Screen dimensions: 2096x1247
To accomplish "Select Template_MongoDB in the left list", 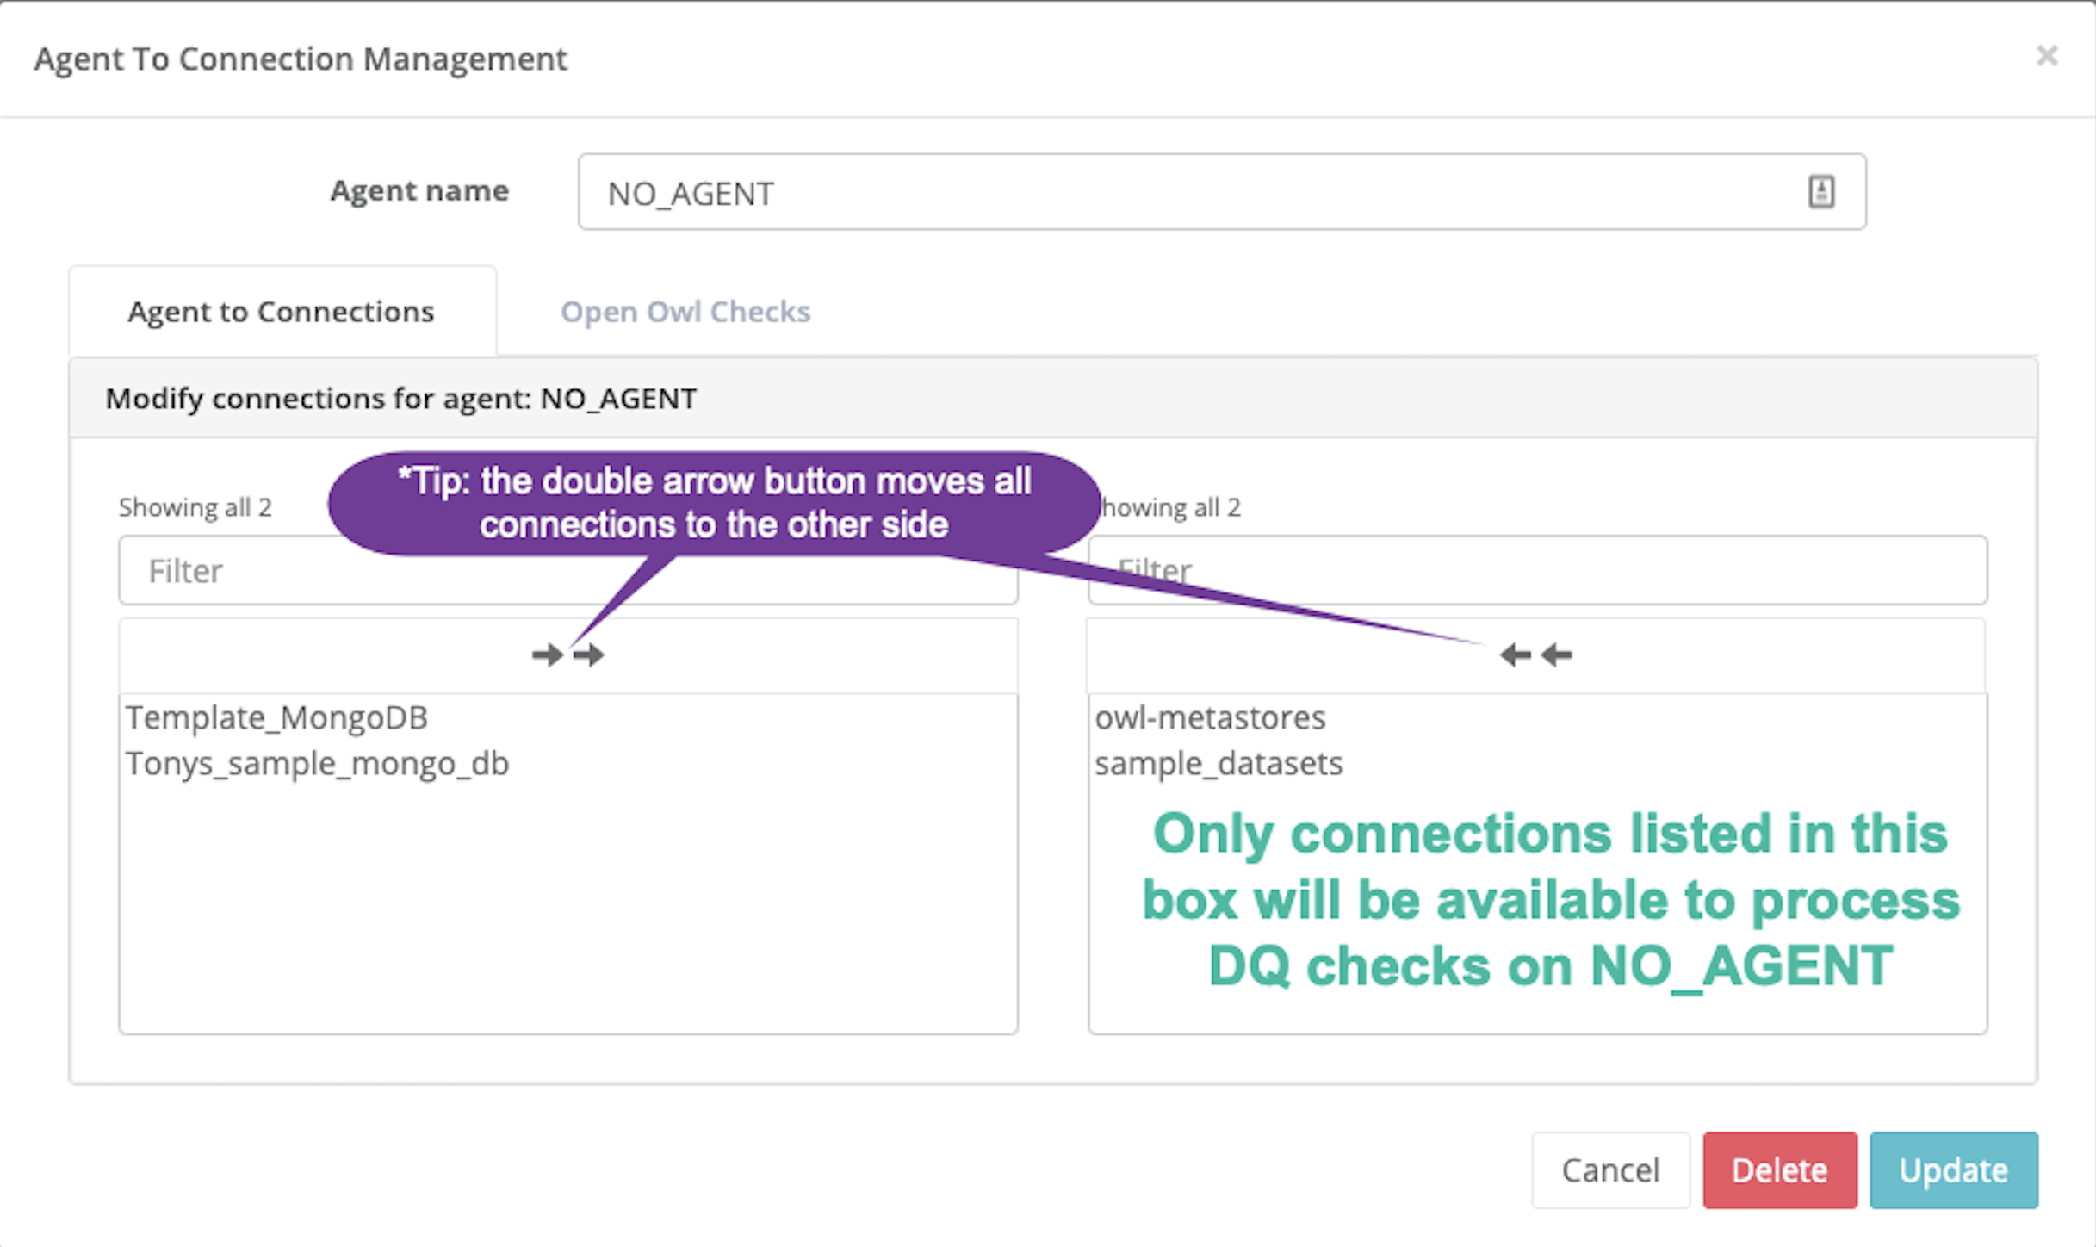I will point(276,717).
